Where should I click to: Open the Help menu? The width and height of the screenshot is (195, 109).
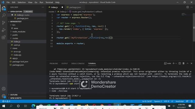pos(57,2)
